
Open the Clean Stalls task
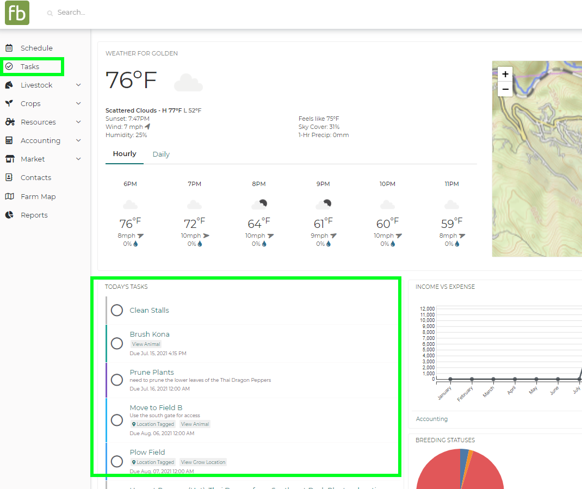tap(149, 310)
